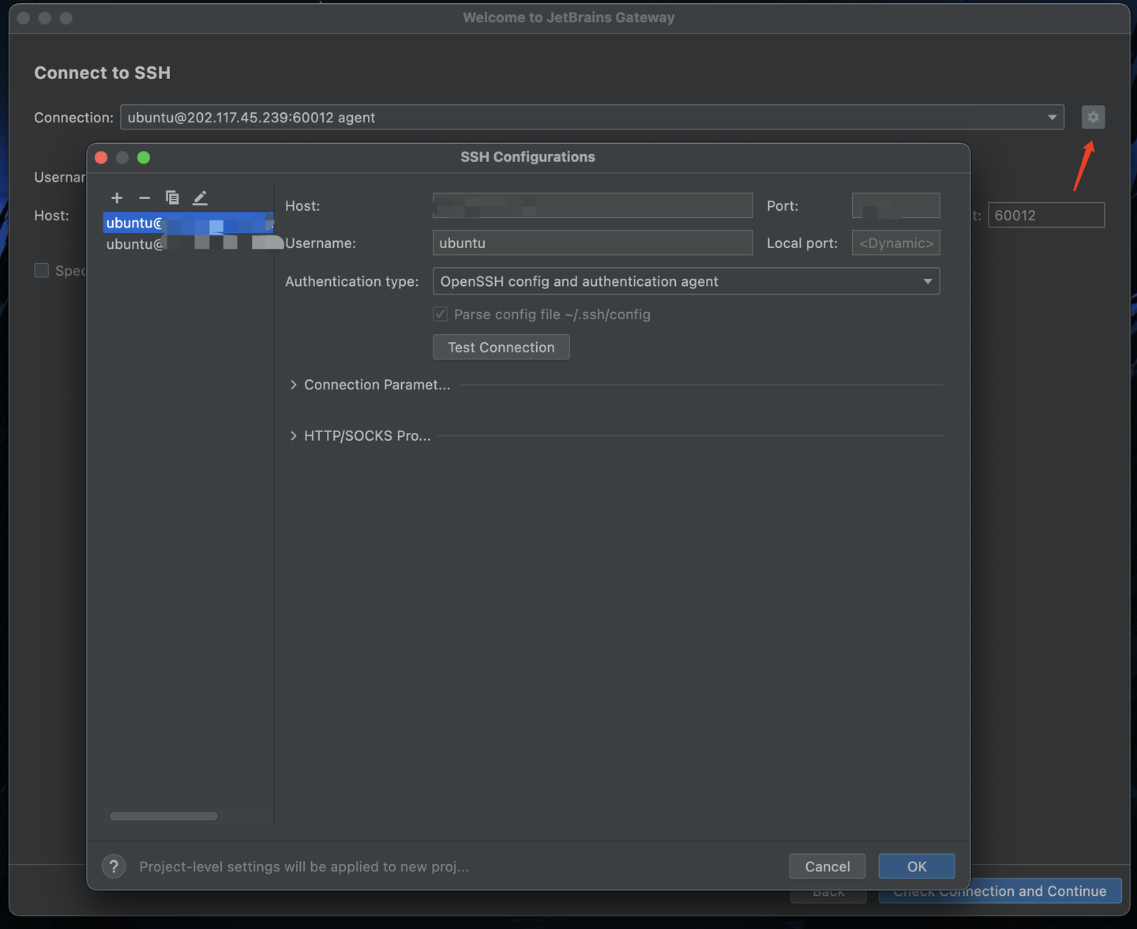Remove selected SSH configuration with minus icon

[x=144, y=197]
